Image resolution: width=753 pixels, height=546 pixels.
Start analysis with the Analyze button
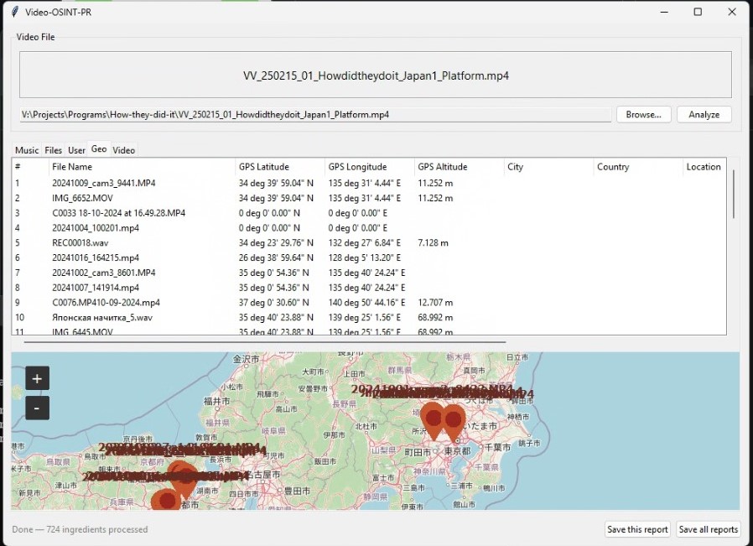[x=704, y=114]
